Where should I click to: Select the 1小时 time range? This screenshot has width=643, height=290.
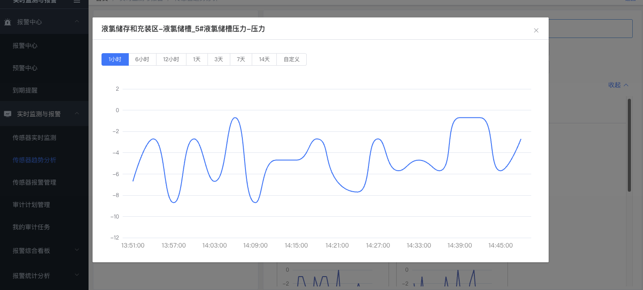(x=115, y=59)
